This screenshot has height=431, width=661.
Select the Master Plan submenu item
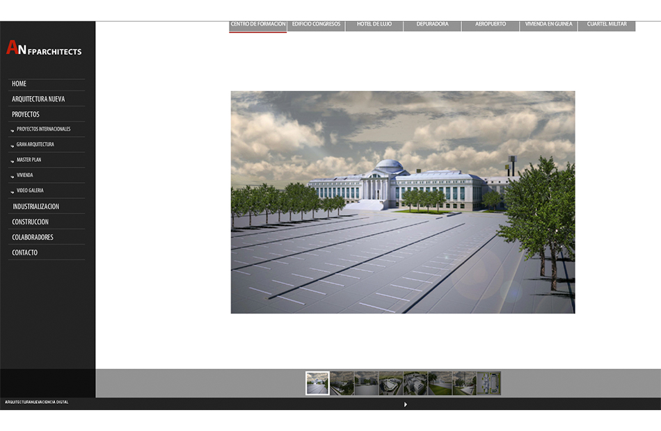tap(29, 160)
